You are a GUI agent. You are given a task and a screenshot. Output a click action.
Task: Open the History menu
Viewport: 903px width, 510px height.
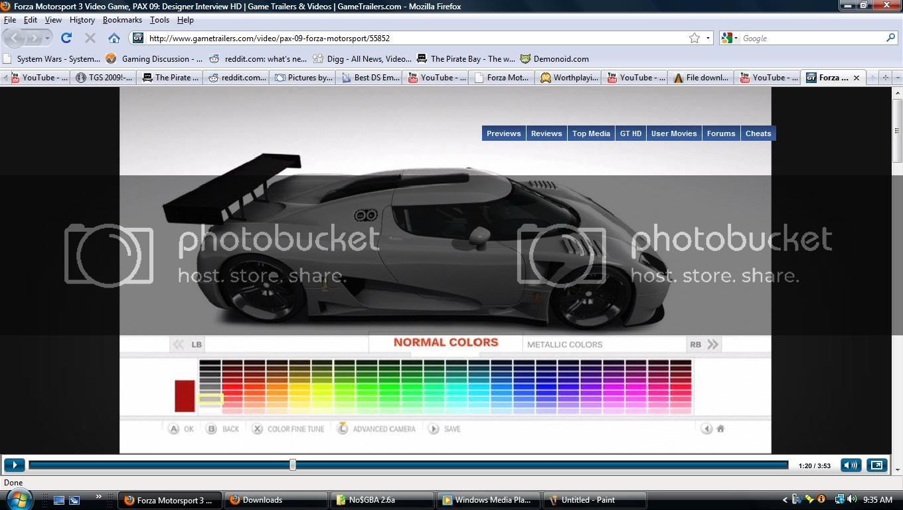[x=82, y=20]
